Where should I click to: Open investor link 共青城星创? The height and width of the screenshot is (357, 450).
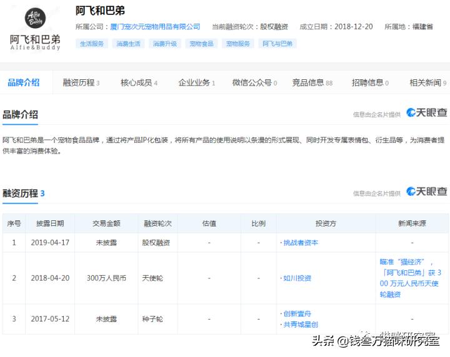pyautogui.click(x=301, y=325)
